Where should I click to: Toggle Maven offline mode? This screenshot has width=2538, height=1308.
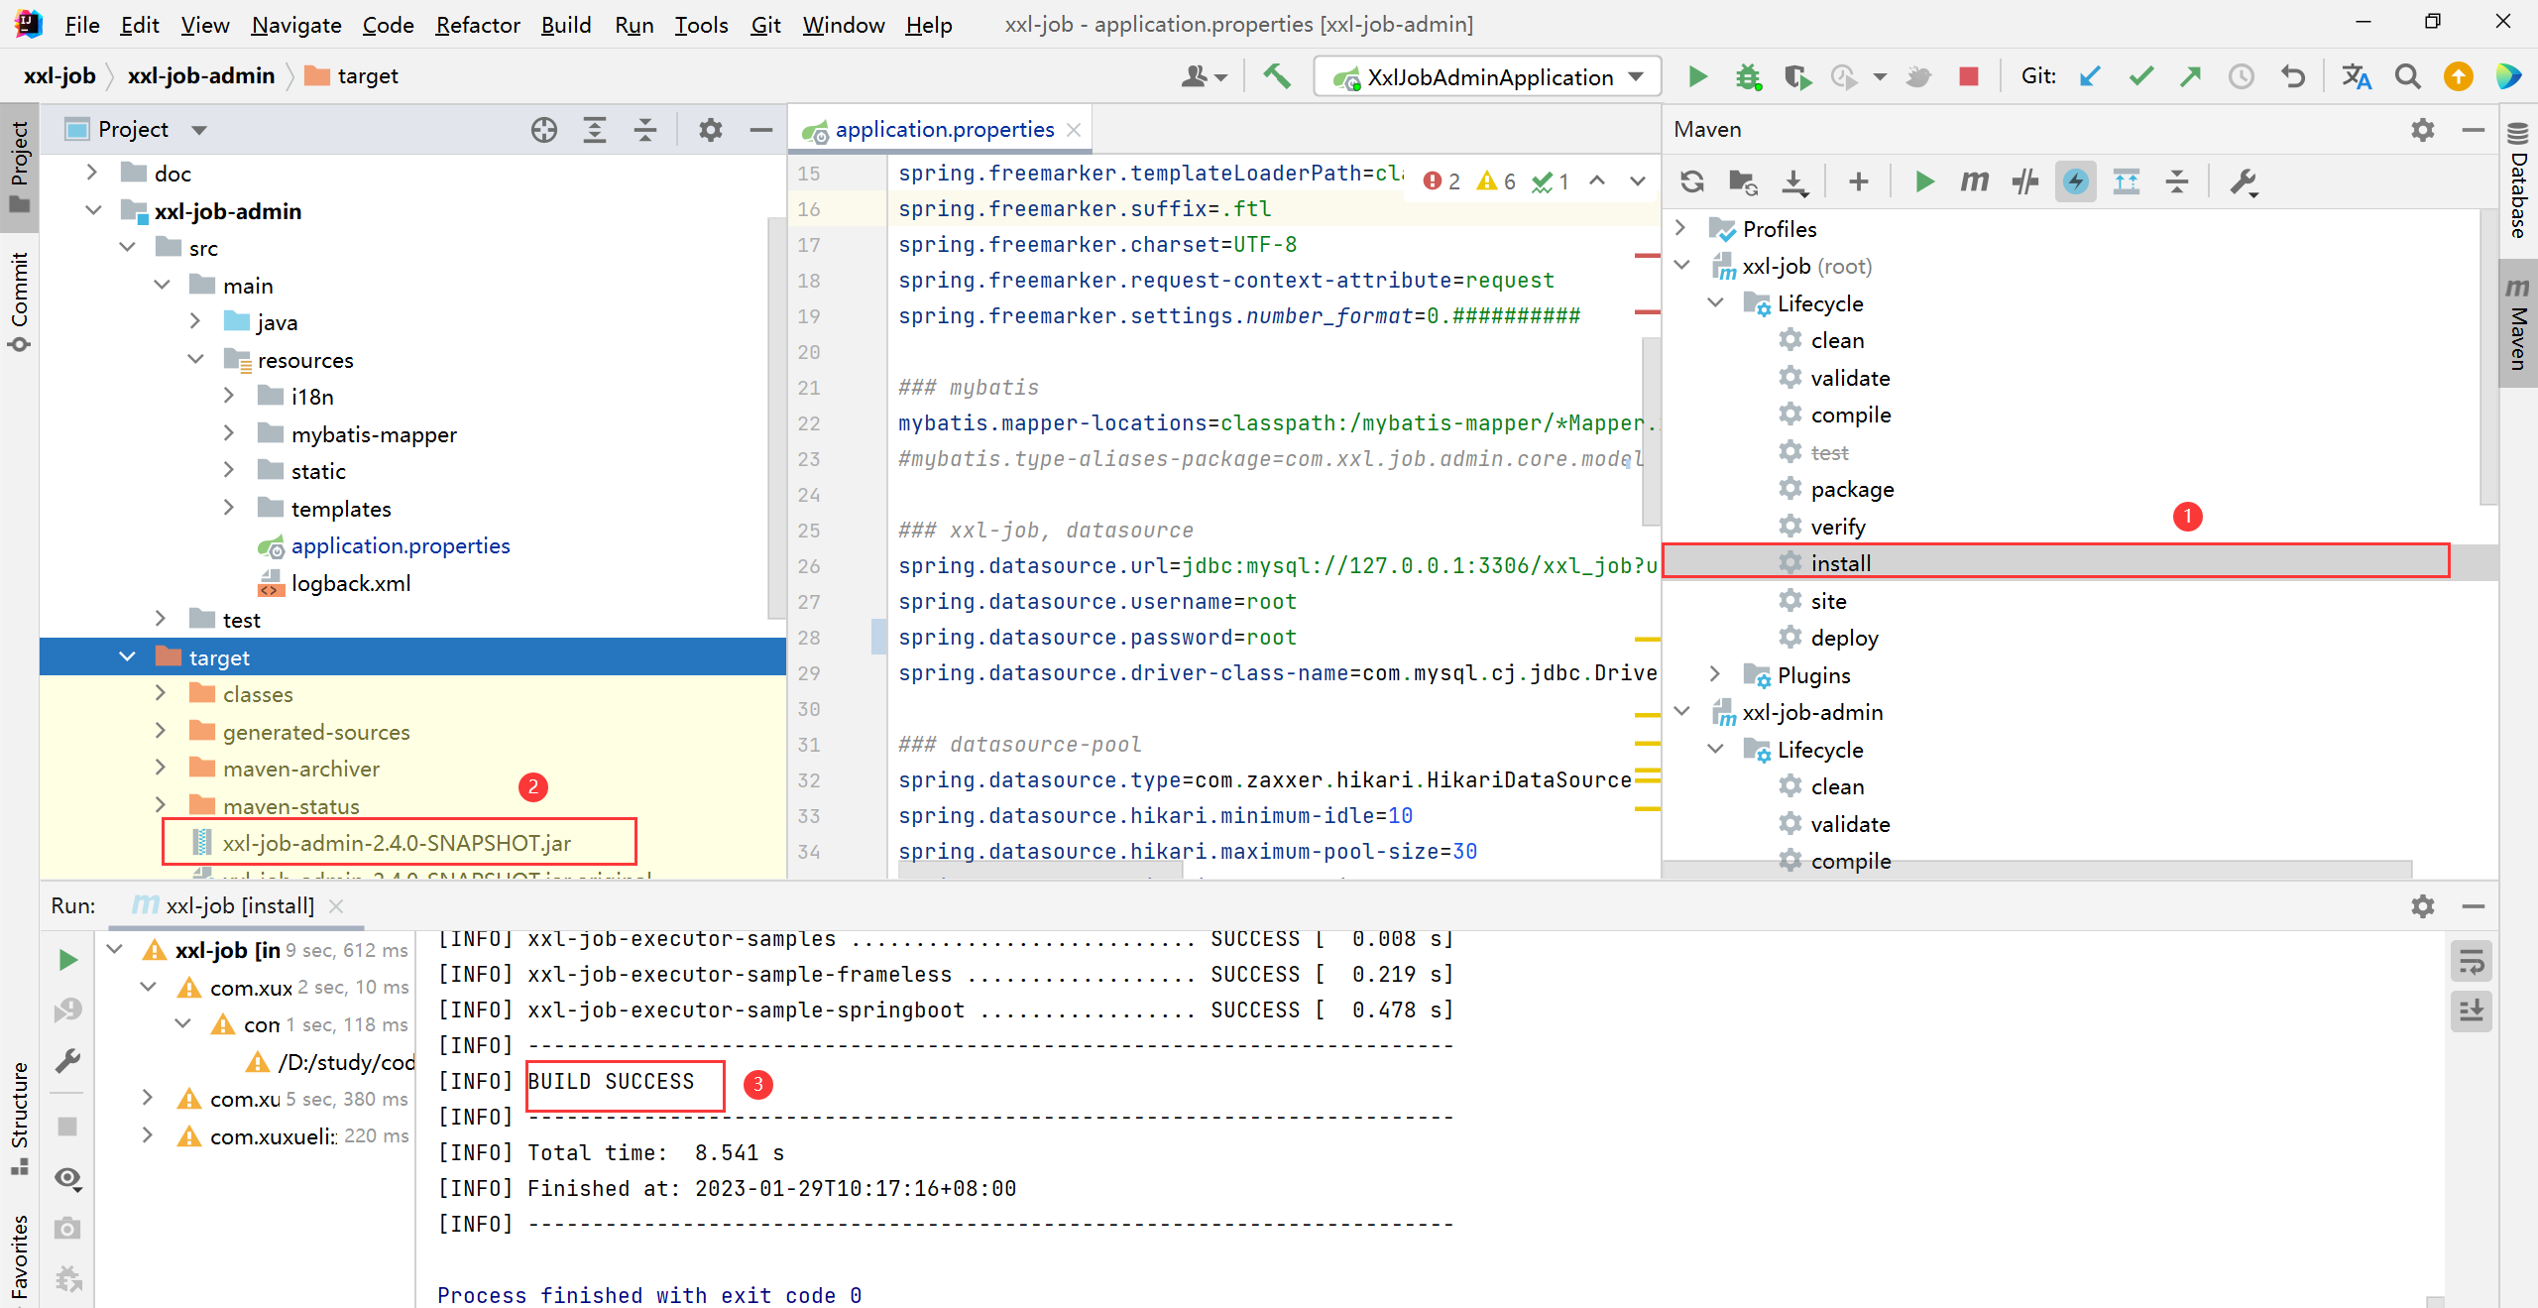[2024, 181]
